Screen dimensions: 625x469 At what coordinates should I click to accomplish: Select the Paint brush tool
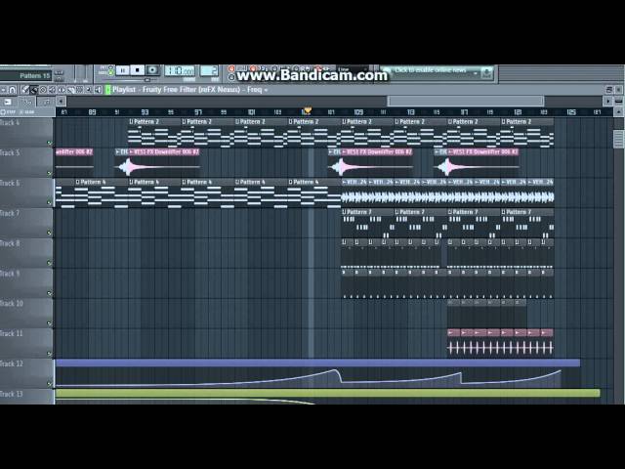[34, 90]
